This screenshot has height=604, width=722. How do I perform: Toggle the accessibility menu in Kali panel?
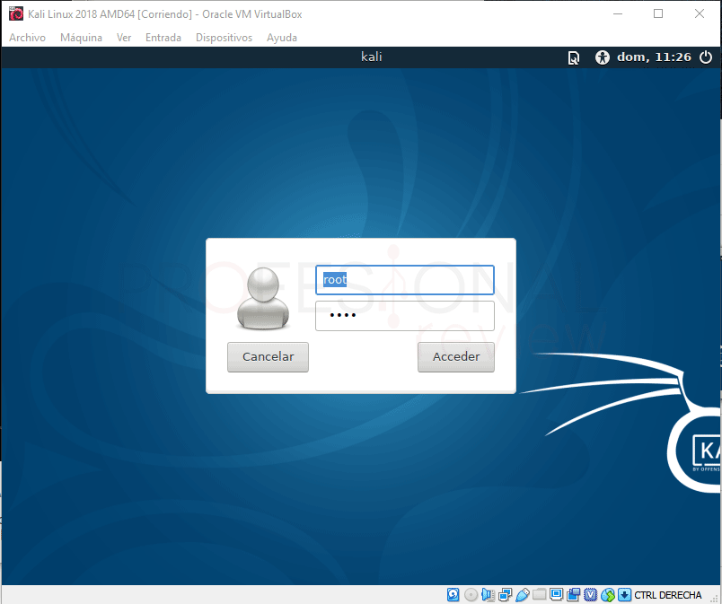(x=601, y=57)
